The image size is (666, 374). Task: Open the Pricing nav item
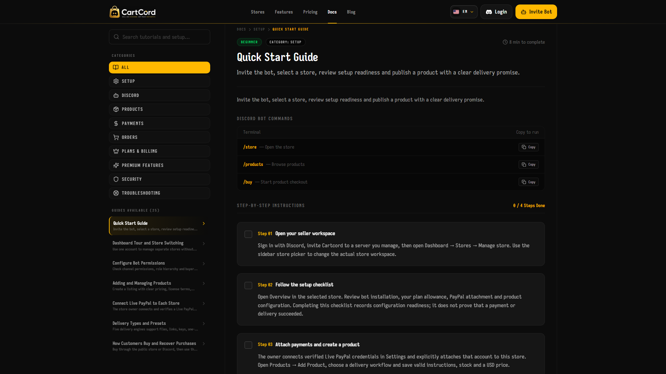point(310,12)
